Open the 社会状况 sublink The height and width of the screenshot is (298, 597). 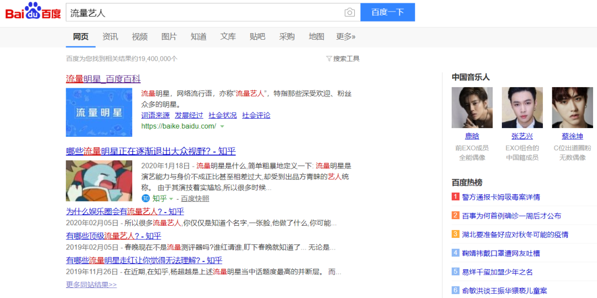tap(223, 115)
